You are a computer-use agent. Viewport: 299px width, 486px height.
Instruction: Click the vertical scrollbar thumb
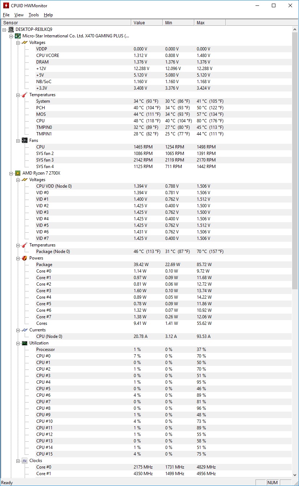(295, 161)
